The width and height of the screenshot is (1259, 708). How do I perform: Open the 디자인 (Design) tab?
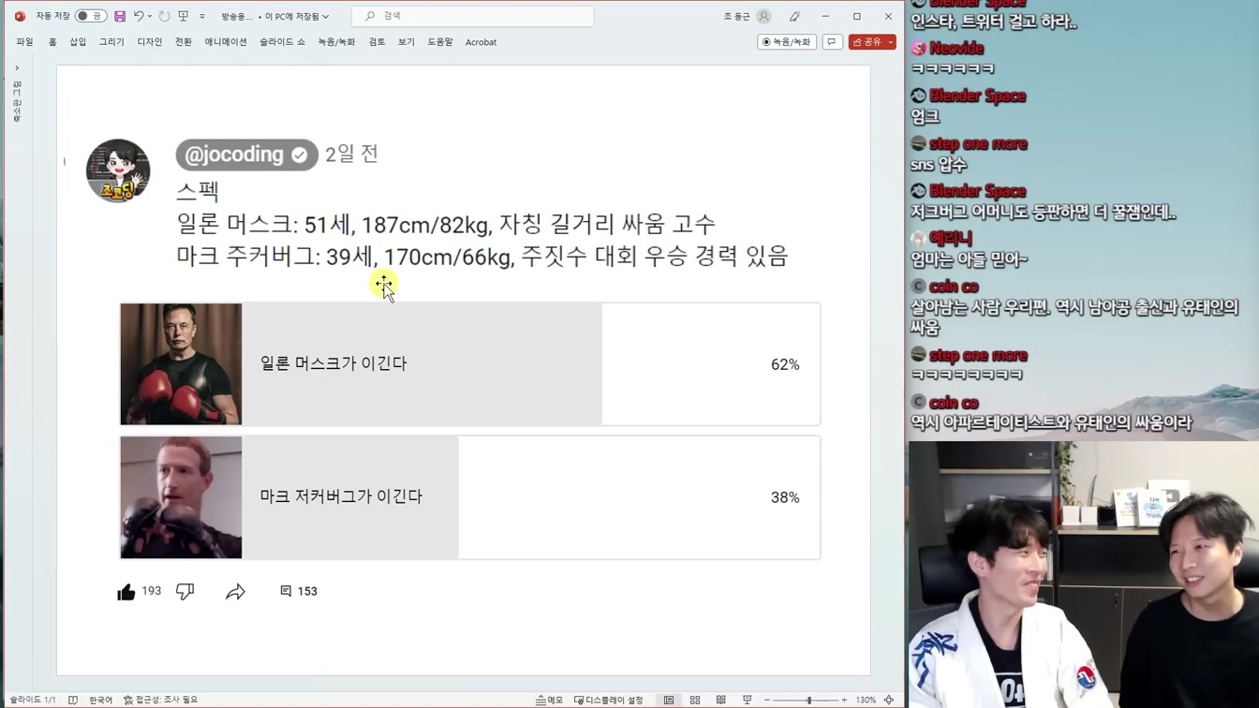pyautogui.click(x=150, y=42)
